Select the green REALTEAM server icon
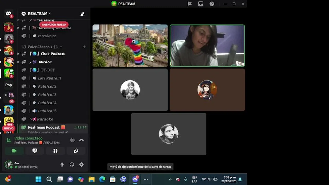Viewport: 329px width, 185px height. click(x=9, y=73)
